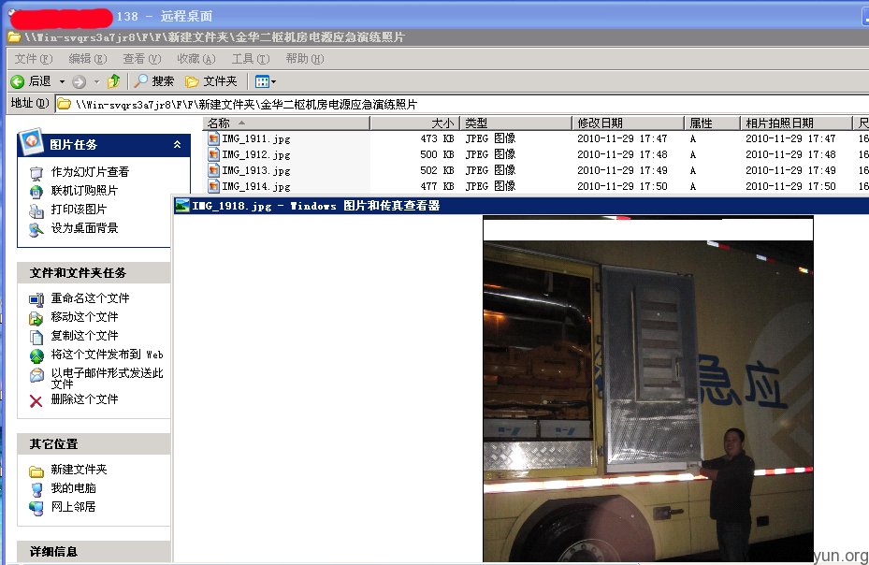Click the 其它位置 panel header
The image size is (869, 565).
click(x=94, y=444)
